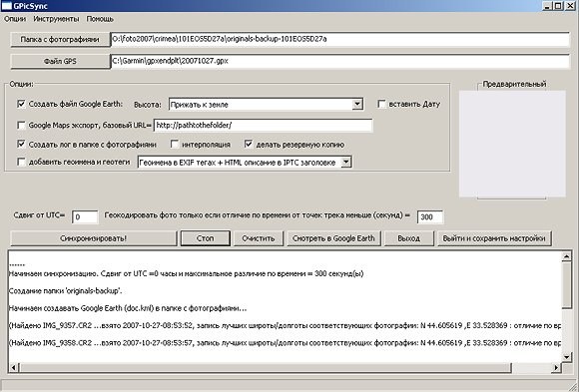Click the log scrollbar down arrow
This screenshot has width=579, height=392.
[566, 356]
